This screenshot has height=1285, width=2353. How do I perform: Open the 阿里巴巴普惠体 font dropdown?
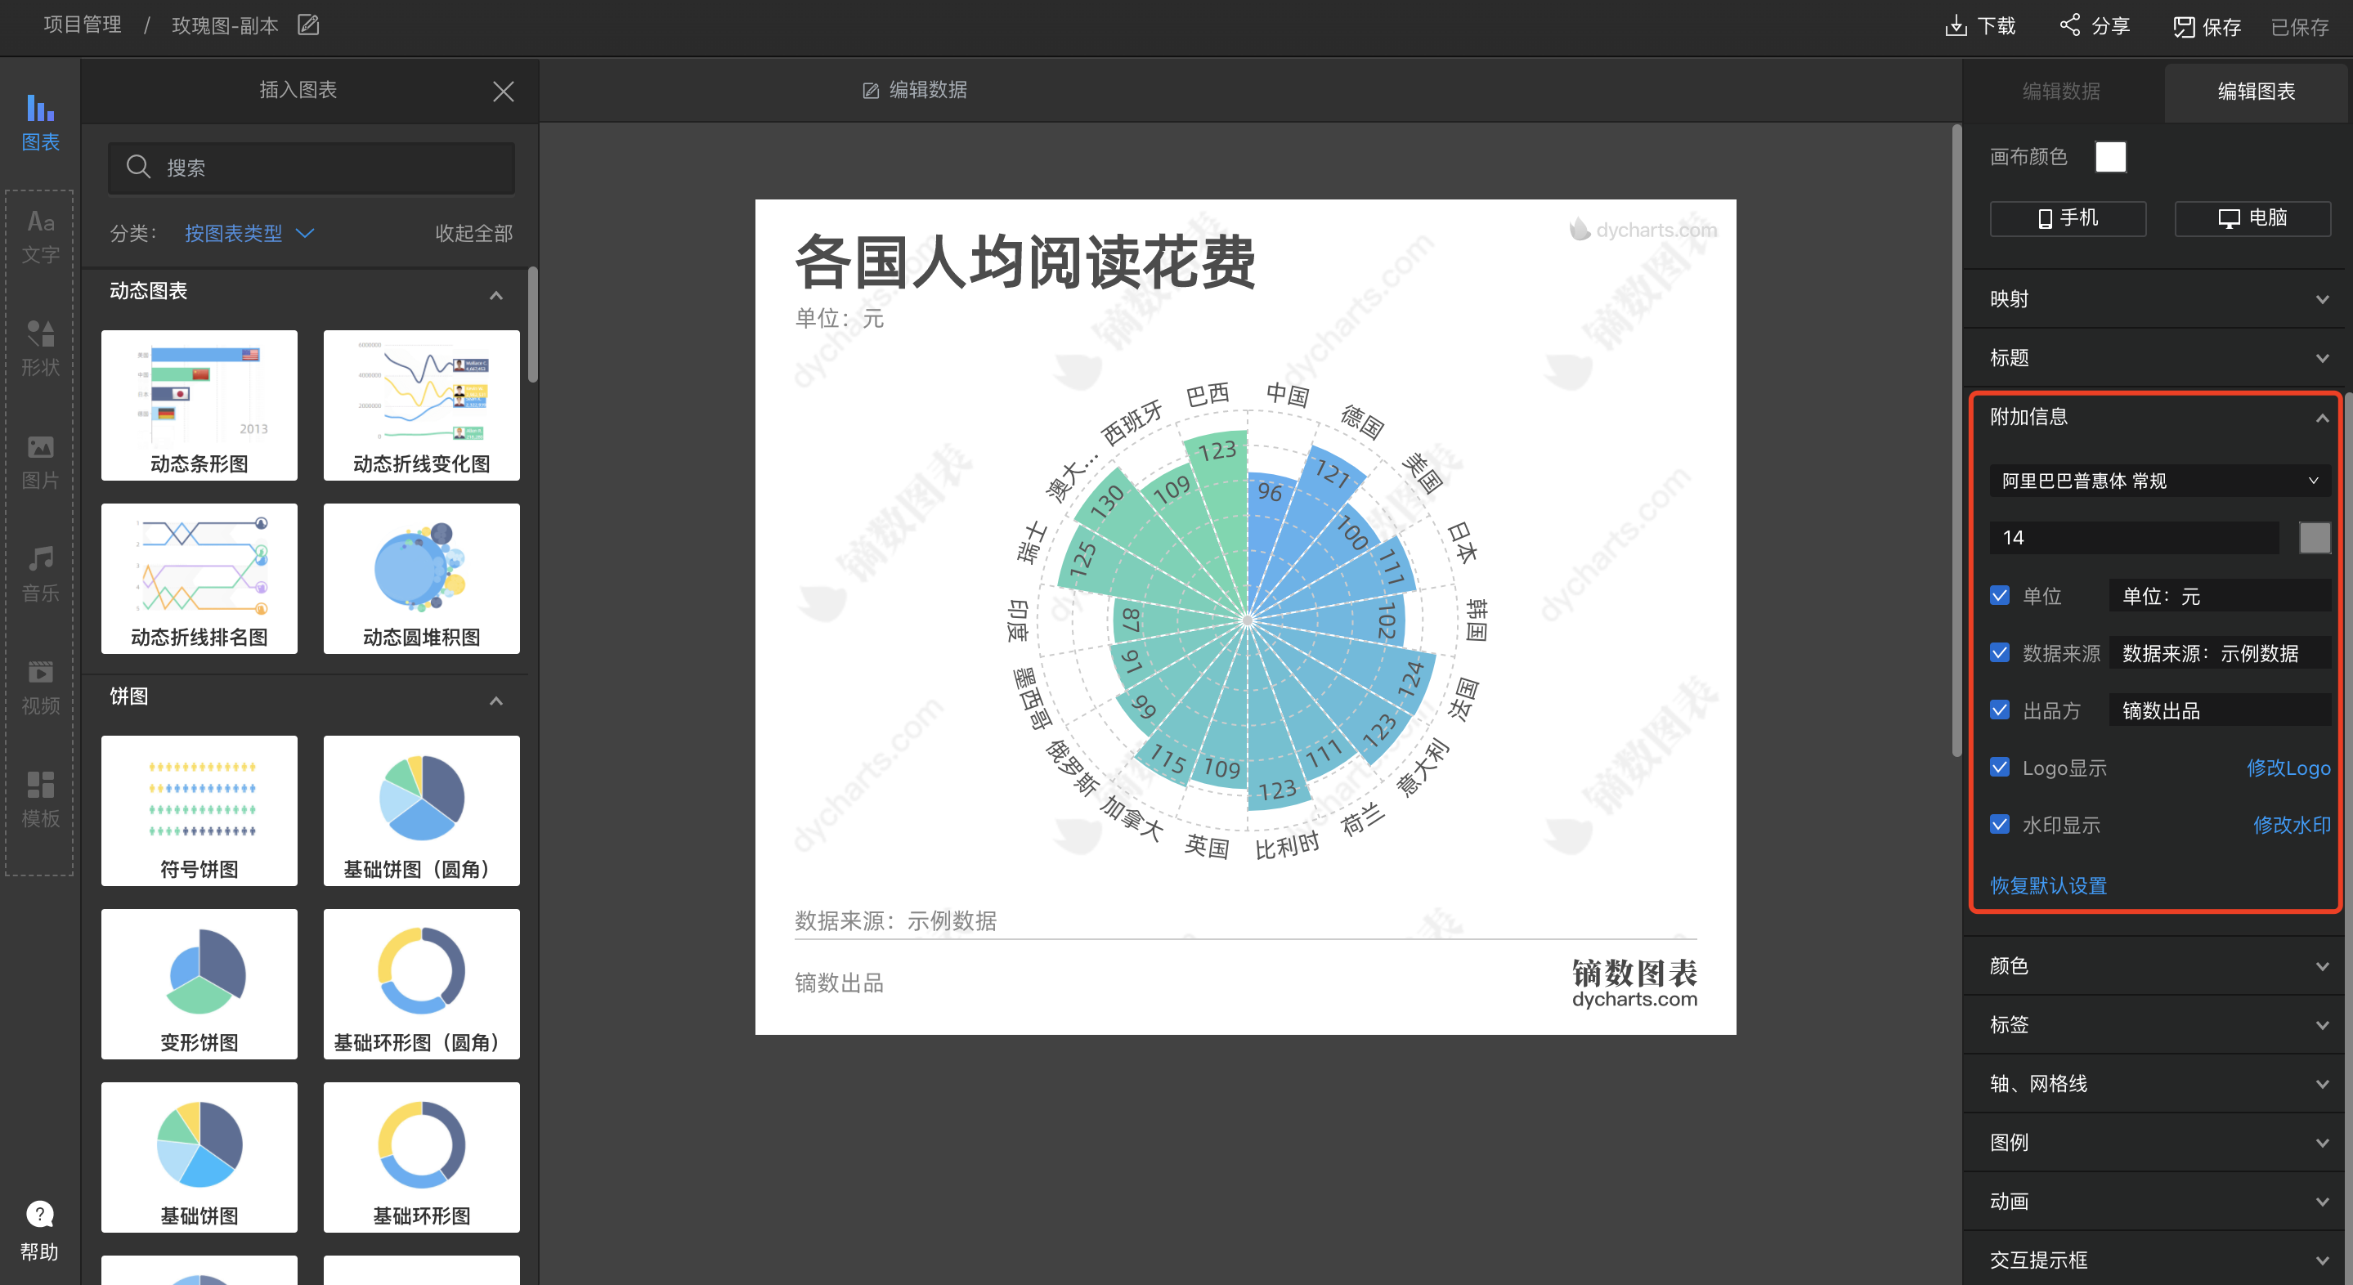coord(2159,481)
